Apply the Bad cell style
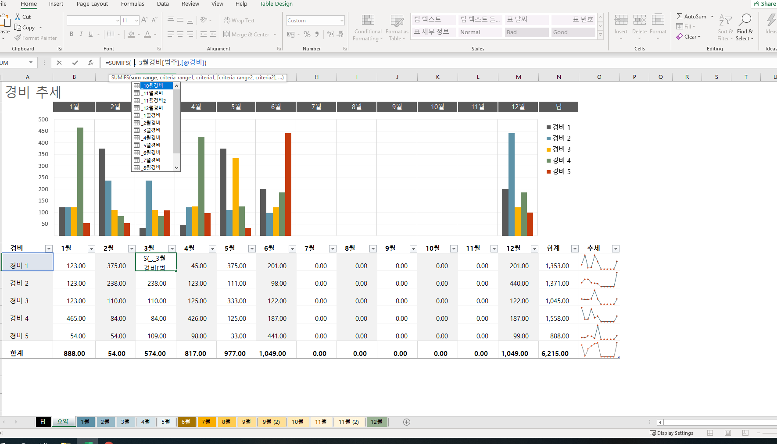This screenshot has width=777, height=444. (526, 32)
